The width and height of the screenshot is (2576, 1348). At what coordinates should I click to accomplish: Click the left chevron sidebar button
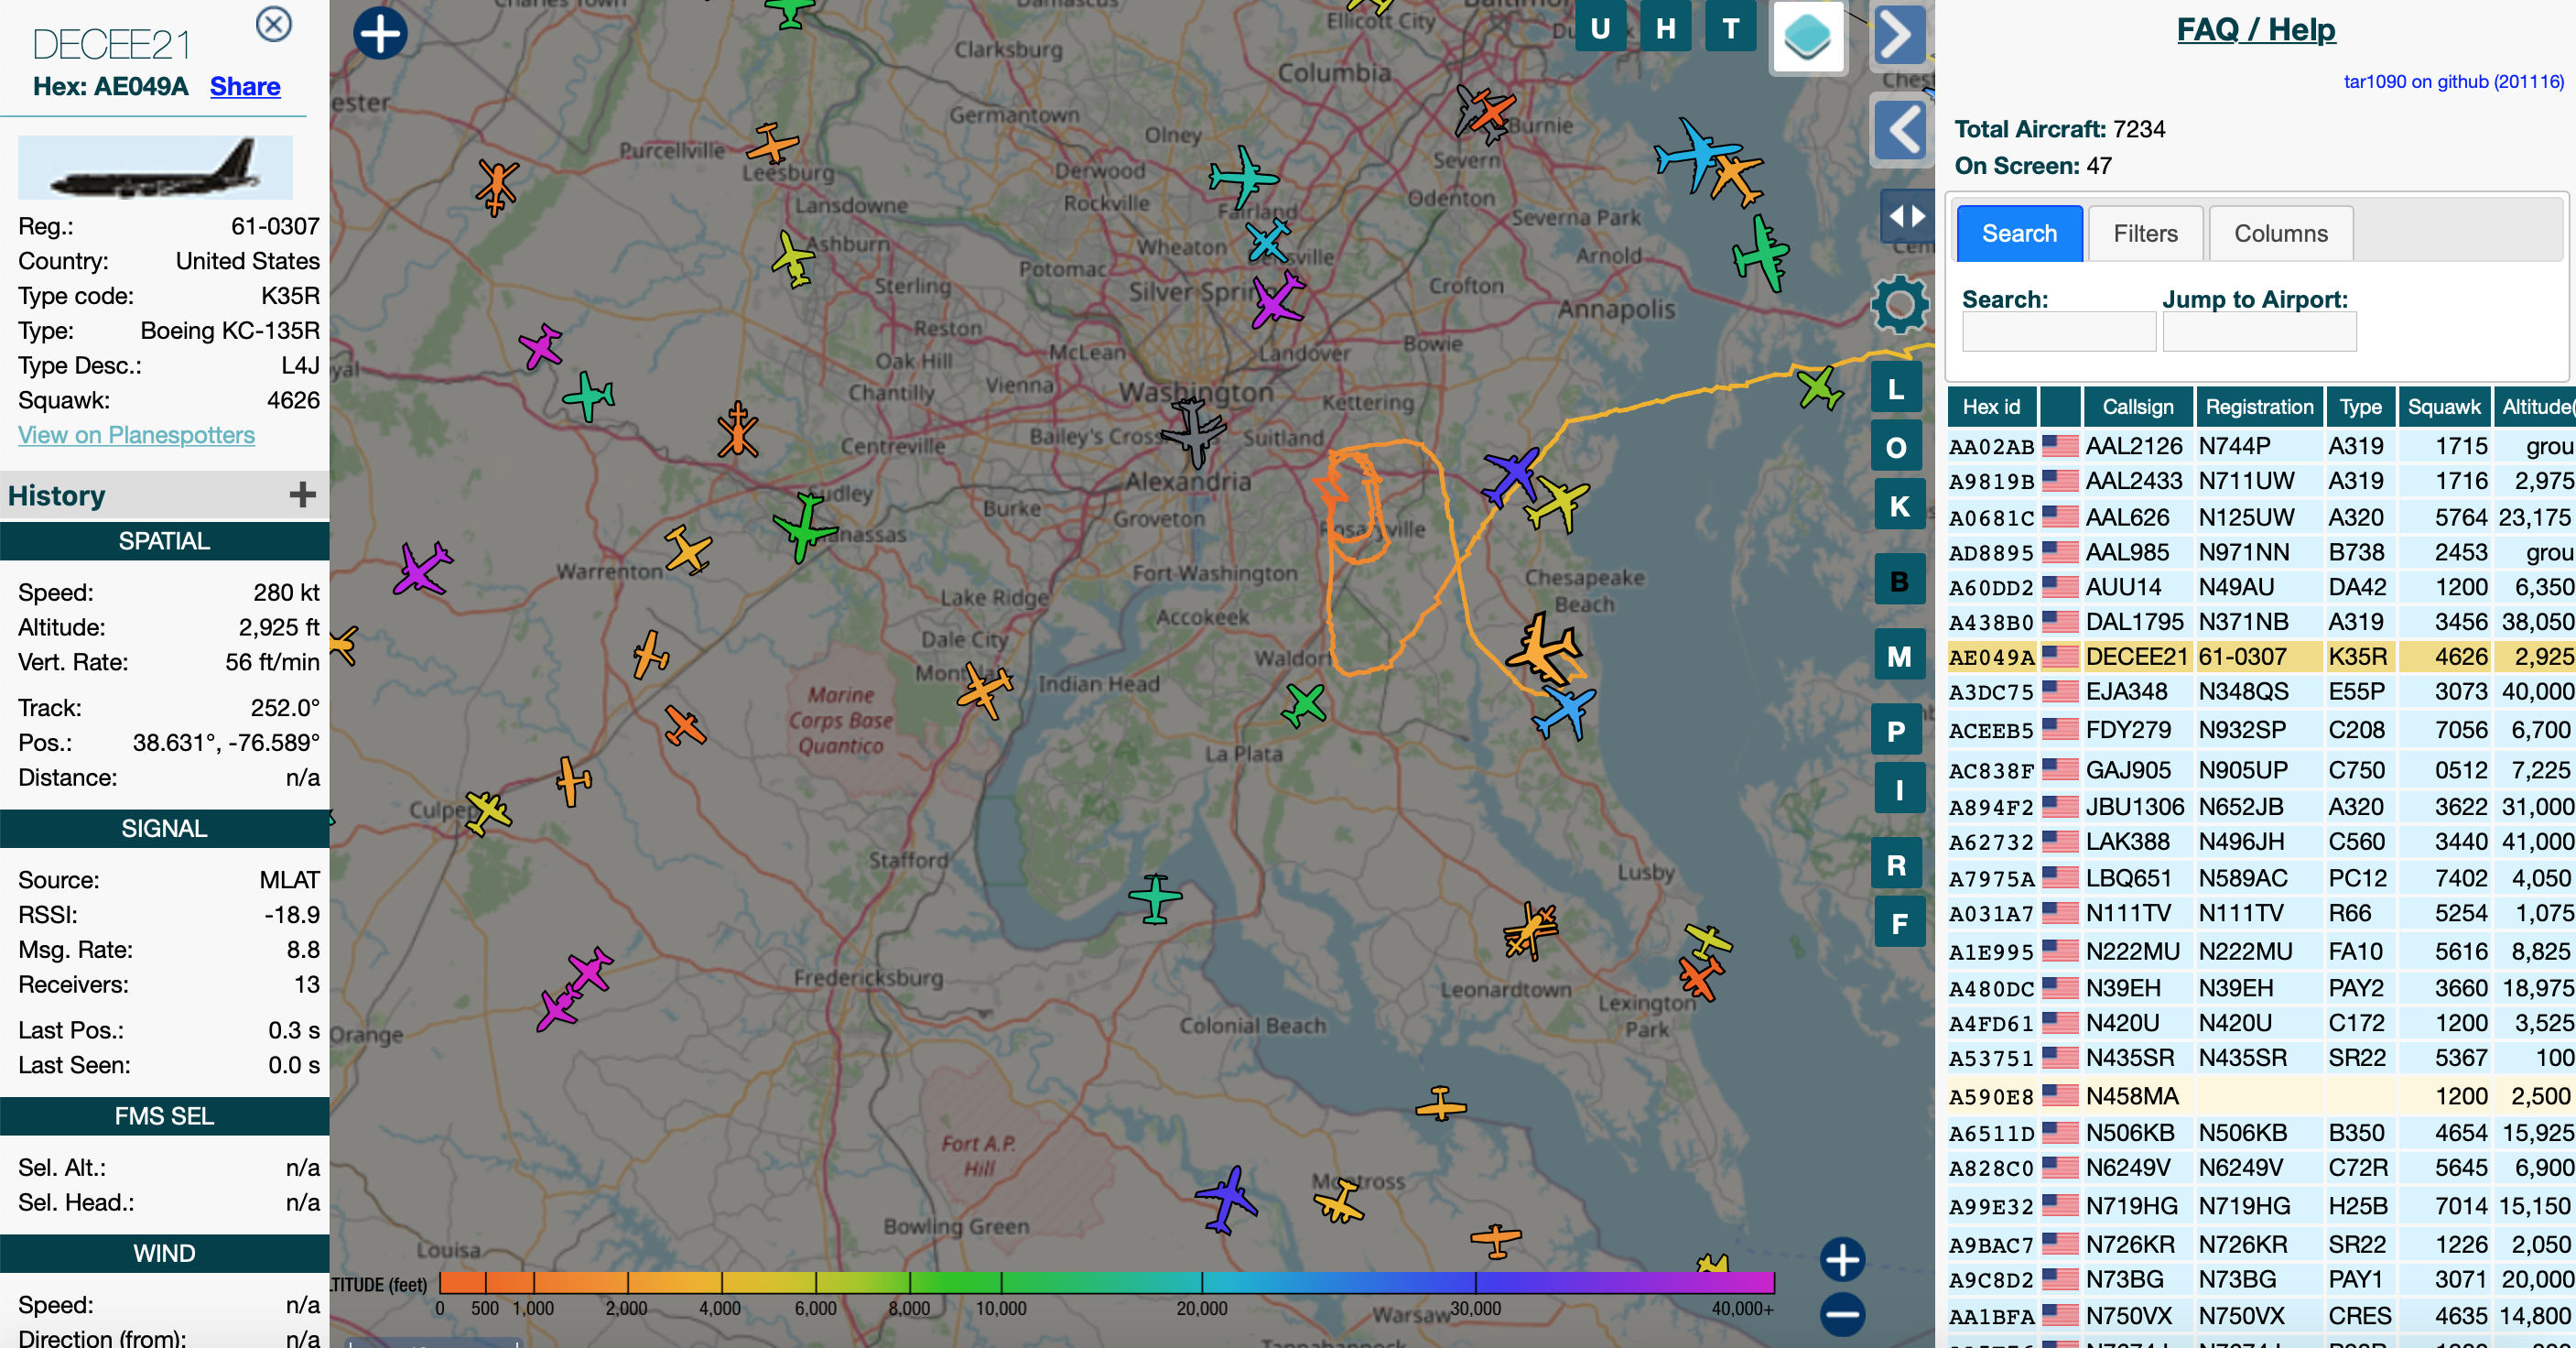[1898, 130]
